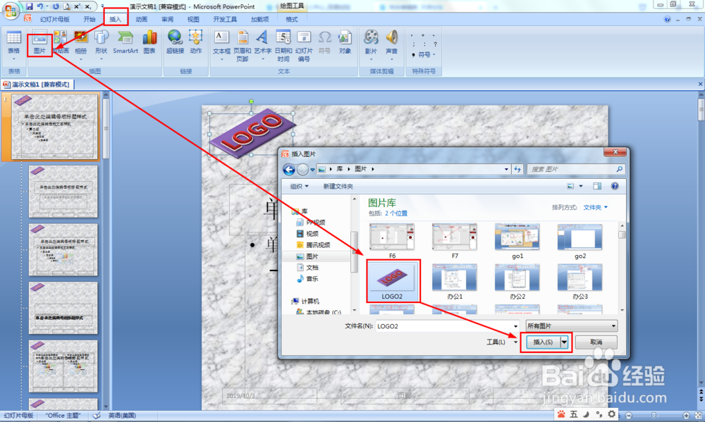Open the WordArt (艺术字) gallery

pyautogui.click(x=262, y=45)
